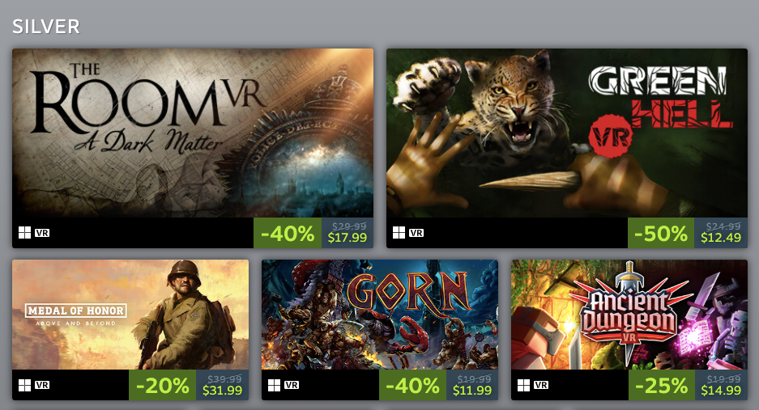Click the VR badge under The Room VR
The height and width of the screenshot is (410, 759).
pyautogui.click(x=42, y=233)
